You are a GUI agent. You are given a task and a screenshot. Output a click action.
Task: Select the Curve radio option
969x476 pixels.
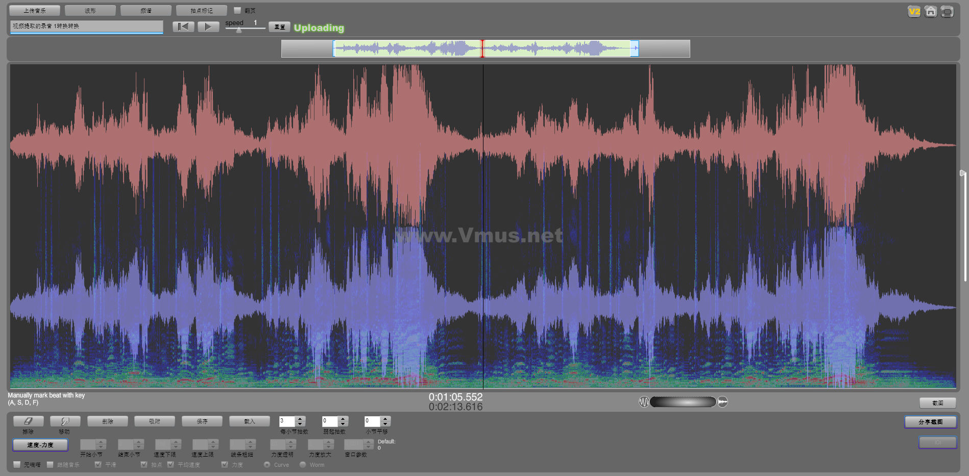267,464
